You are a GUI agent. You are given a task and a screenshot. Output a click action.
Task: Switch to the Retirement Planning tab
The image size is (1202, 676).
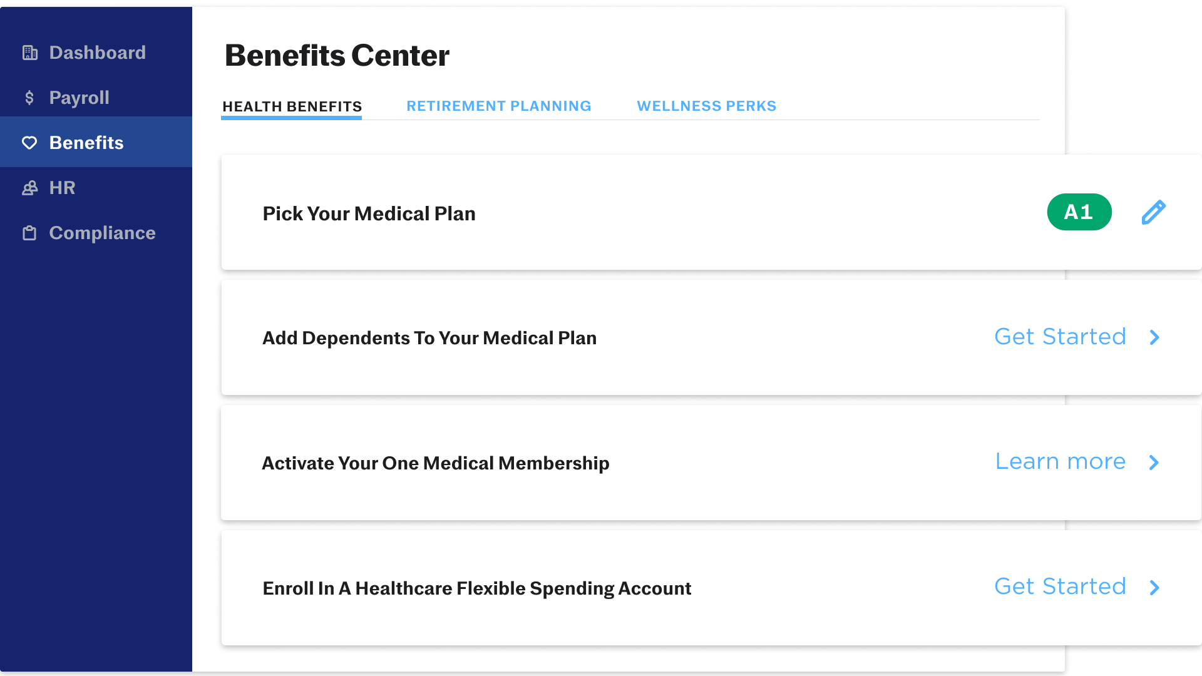point(499,106)
